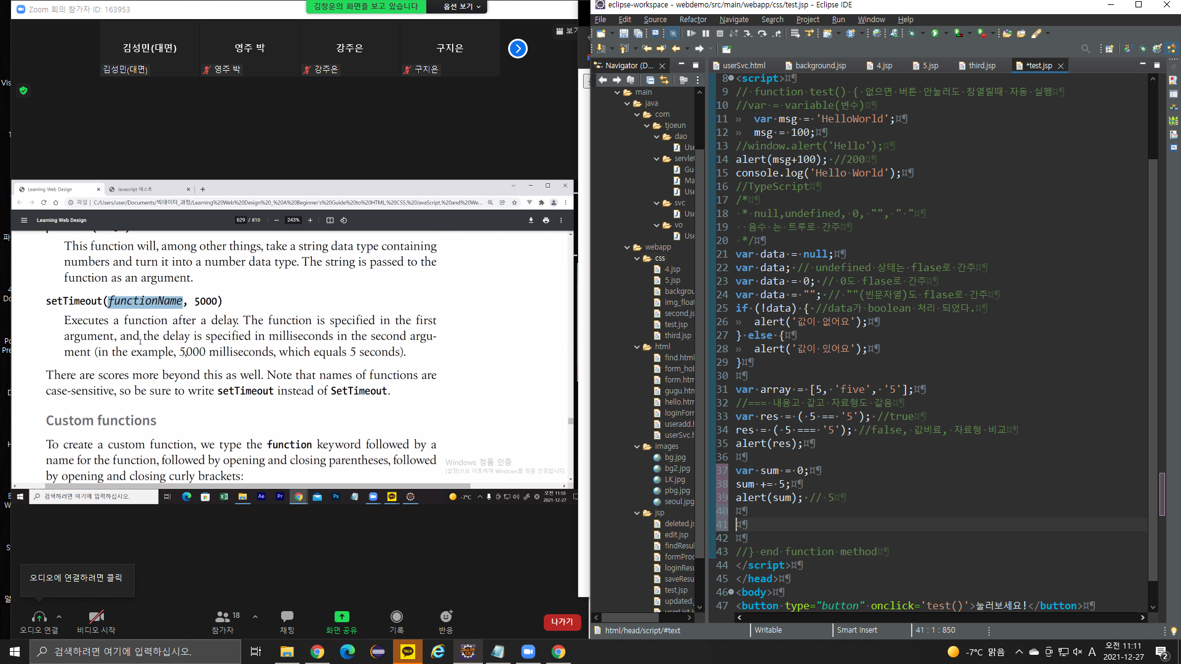Click the Save icon in Eclipse toolbar
1181x664 pixels.
(624, 33)
